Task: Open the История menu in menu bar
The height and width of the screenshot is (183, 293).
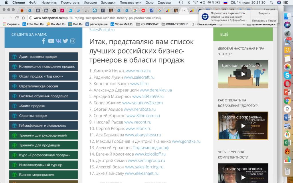Action: point(90,3)
